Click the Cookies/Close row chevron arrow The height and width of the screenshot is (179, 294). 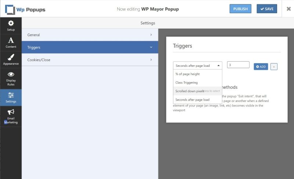[151, 60]
